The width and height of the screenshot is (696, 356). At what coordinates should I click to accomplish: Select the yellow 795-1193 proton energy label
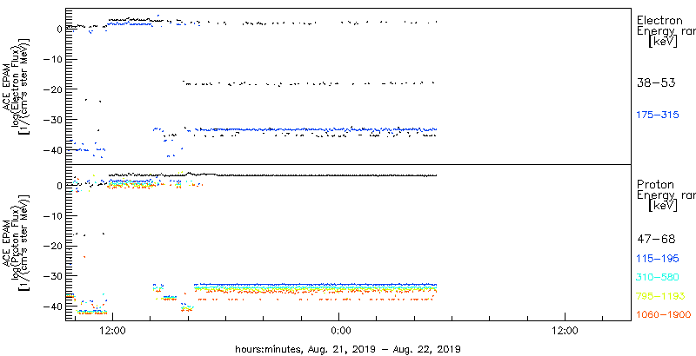pyautogui.click(x=660, y=296)
